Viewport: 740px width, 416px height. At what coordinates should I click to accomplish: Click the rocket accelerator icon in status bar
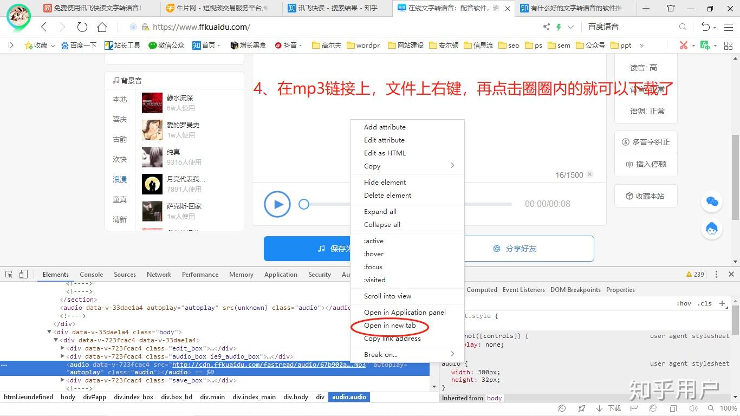pyautogui.click(x=581, y=408)
